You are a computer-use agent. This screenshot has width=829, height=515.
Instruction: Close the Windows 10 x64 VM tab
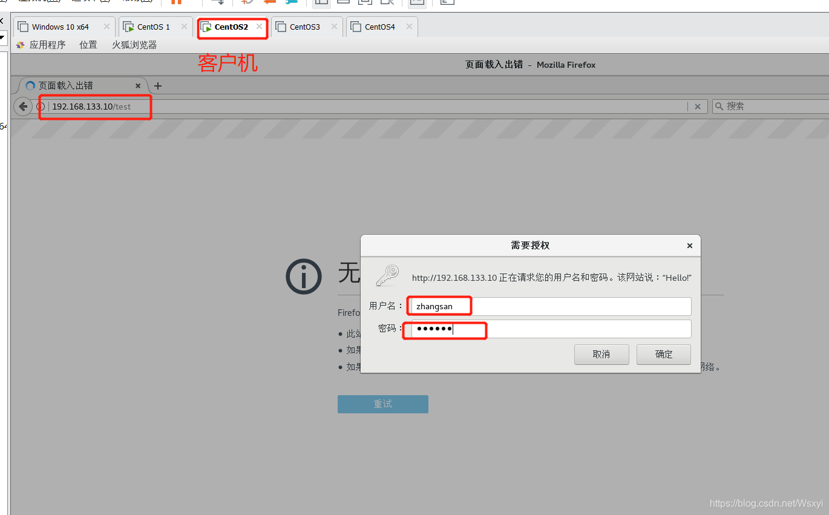tap(107, 27)
